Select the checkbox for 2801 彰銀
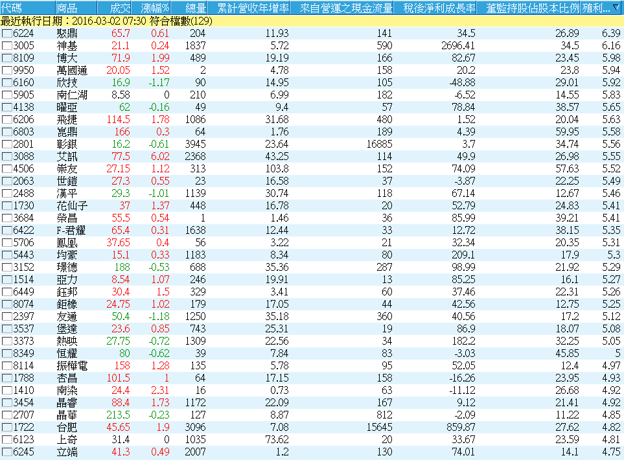Image resolution: width=624 pixels, height=460 pixels. tap(6, 144)
